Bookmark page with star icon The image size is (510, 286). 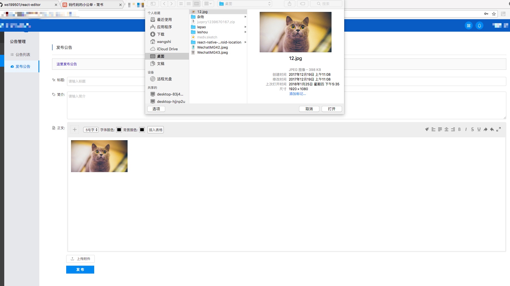tap(494, 14)
